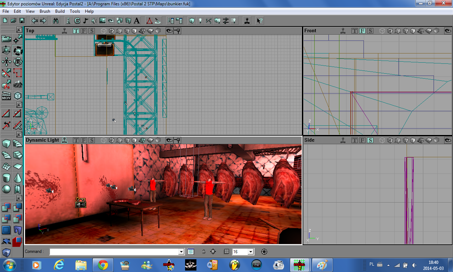Click Delete clipping markers X icon
The width and height of the screenshot is (453, 272).
[x=18, y=125]
